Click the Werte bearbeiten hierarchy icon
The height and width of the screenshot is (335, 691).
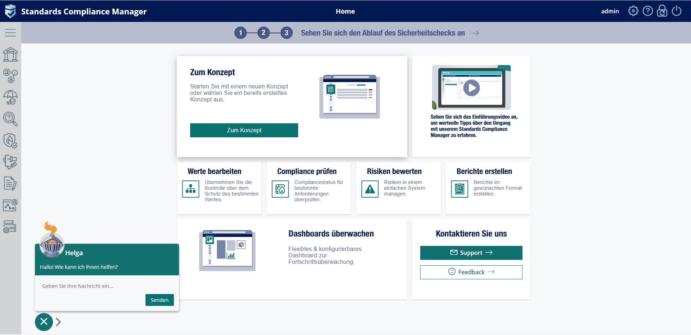[191, 189]
